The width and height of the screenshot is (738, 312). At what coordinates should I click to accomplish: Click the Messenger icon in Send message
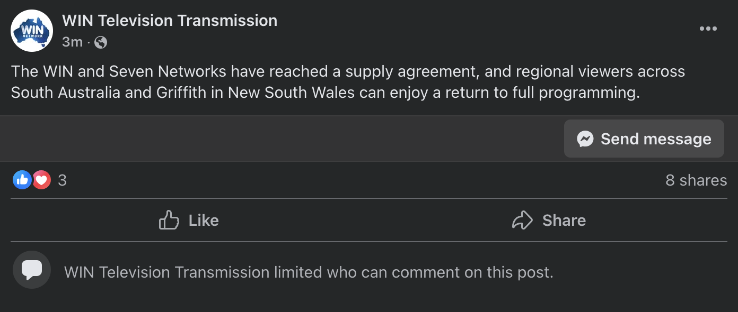585,139
